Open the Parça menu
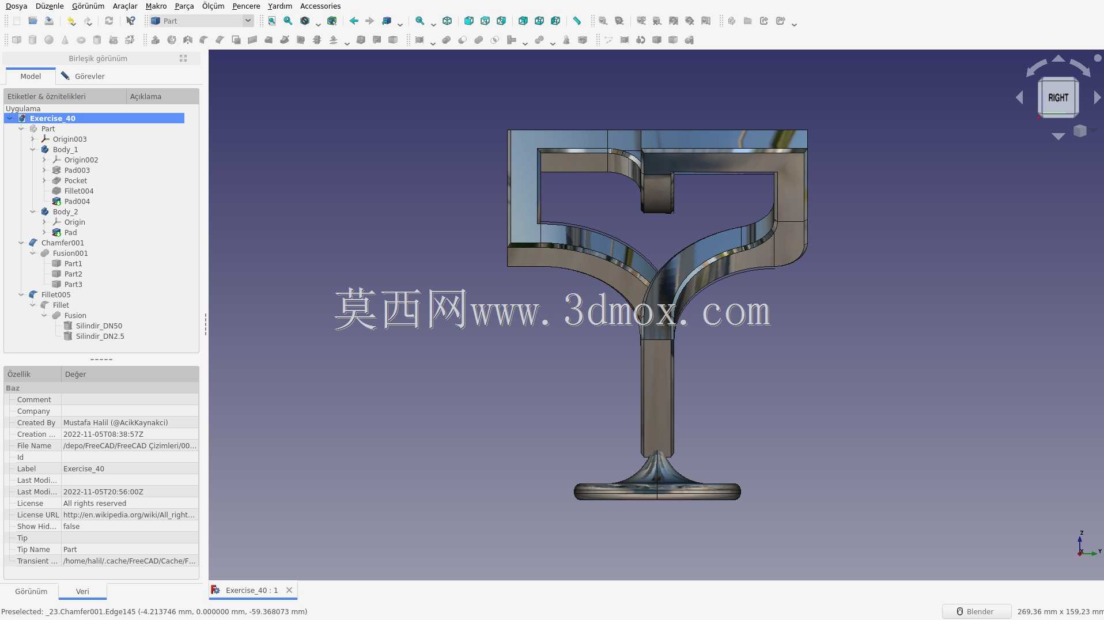Screen dimensions: 1104x620 click(184, 6)
